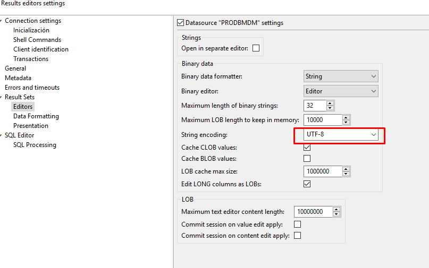429x268 pixels.
Task: Enable Cache BLOB values checkbox
Action: pyautogui.click(x=307, y=159)
